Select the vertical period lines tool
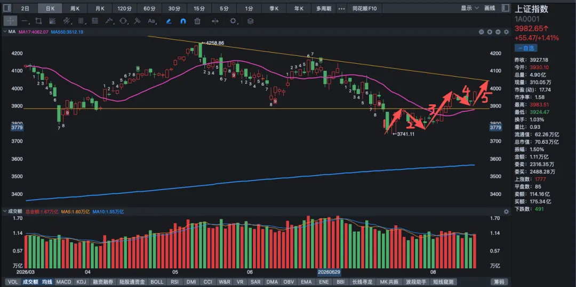576x287 pixels. pyautogui.click(x=81, y=21)
